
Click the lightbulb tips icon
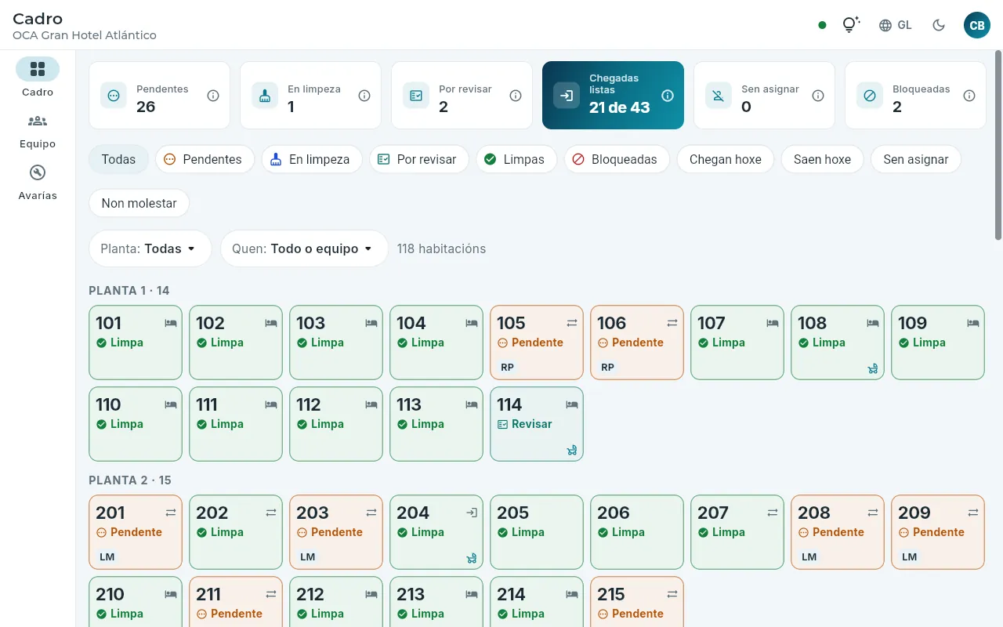click(850, 25)
